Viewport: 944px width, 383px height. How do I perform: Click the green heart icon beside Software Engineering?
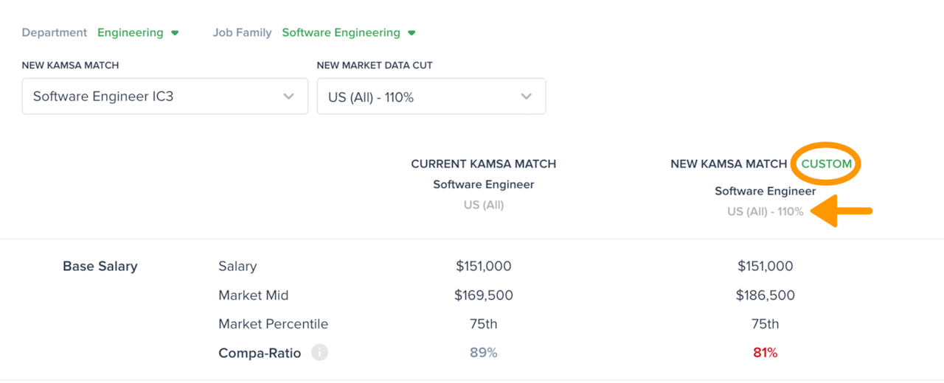coord(412,33)
